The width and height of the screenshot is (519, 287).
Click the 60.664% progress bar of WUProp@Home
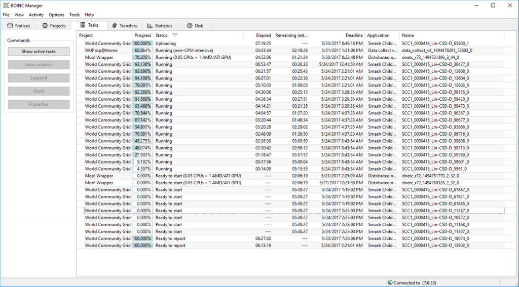142,50
